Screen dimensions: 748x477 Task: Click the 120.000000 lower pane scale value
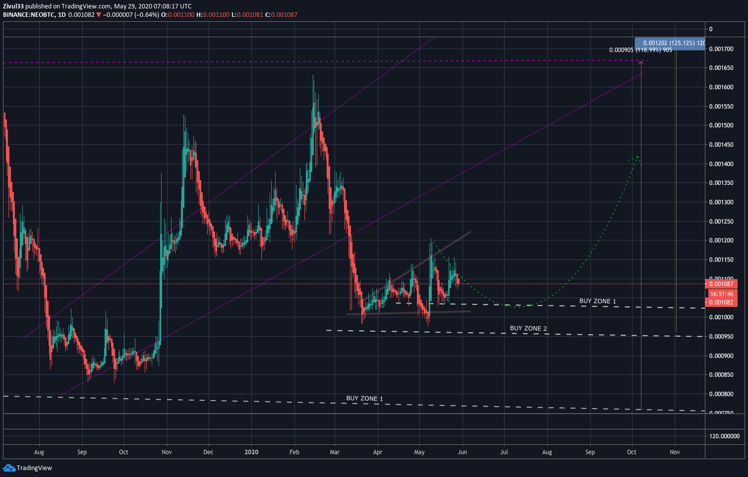[x=724, y=436]
